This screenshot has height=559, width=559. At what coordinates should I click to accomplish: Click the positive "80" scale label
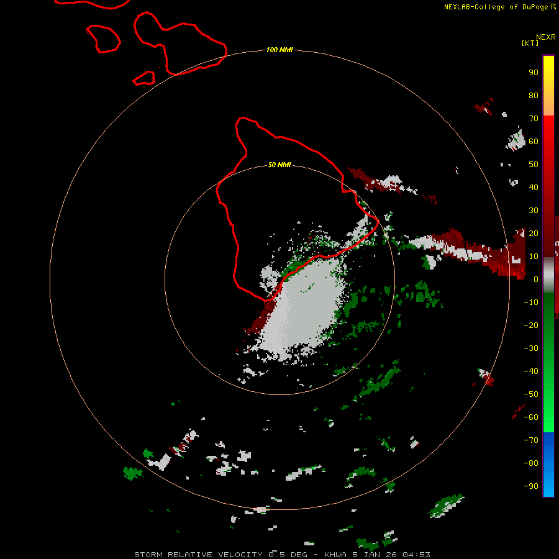(x=534, y=95)
